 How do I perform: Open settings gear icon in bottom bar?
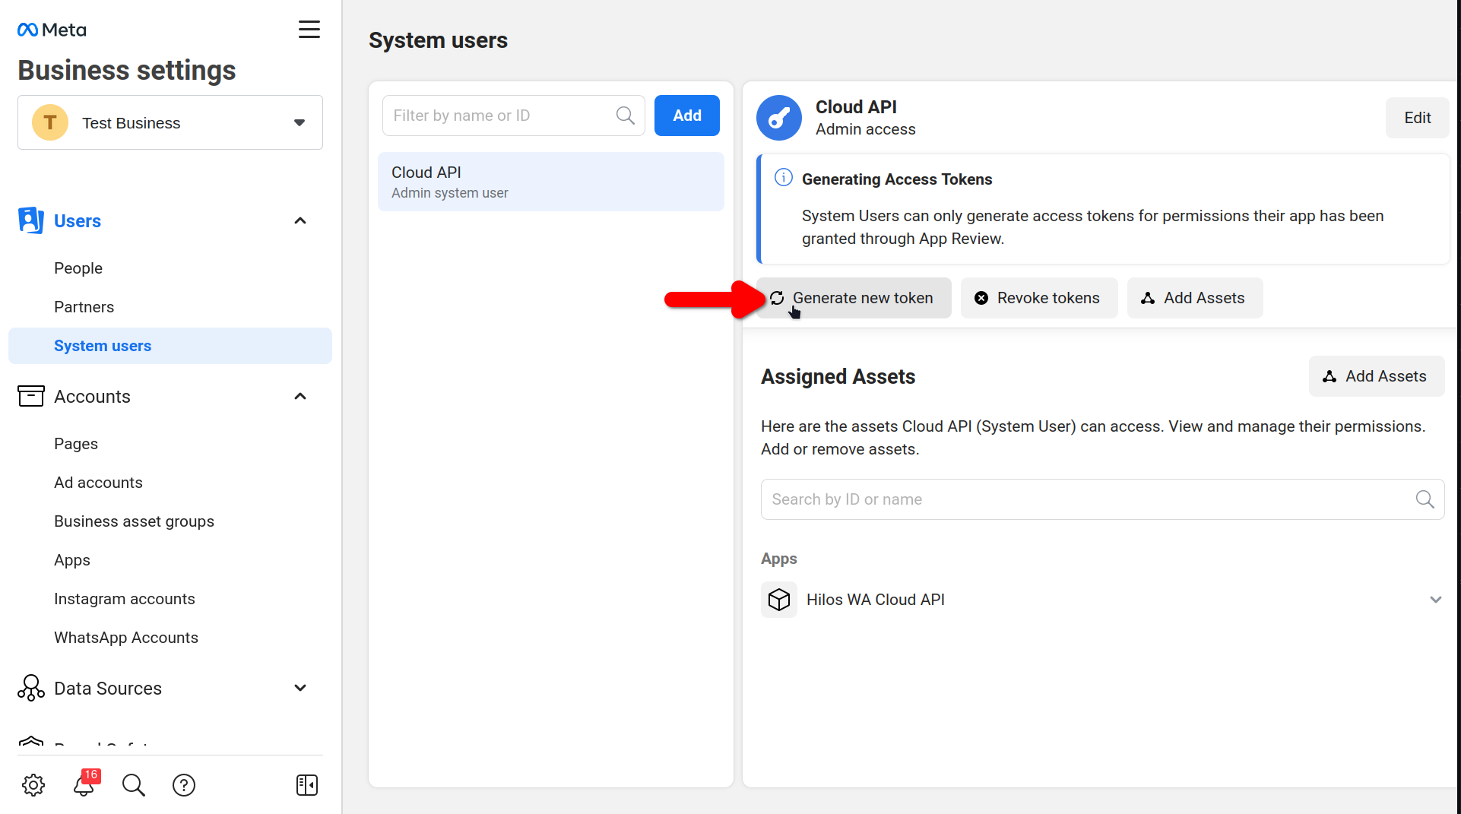click(33, 785)
